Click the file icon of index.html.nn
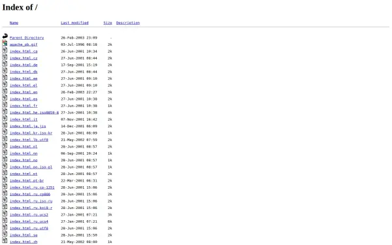This screenshot has width=392, height=245. coord(5,152)
